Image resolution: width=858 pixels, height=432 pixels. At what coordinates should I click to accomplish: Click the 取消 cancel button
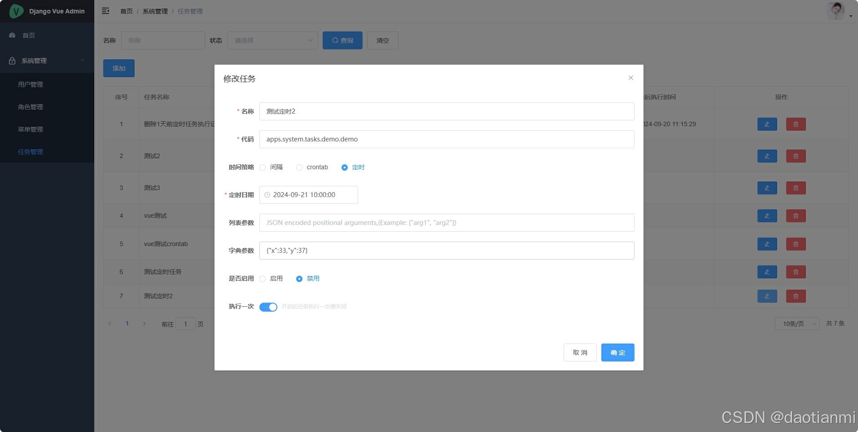coord(580,353)
